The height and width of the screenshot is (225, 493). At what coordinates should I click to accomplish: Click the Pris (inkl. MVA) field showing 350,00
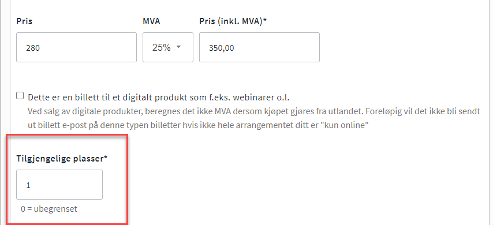[x=259, y=47]
